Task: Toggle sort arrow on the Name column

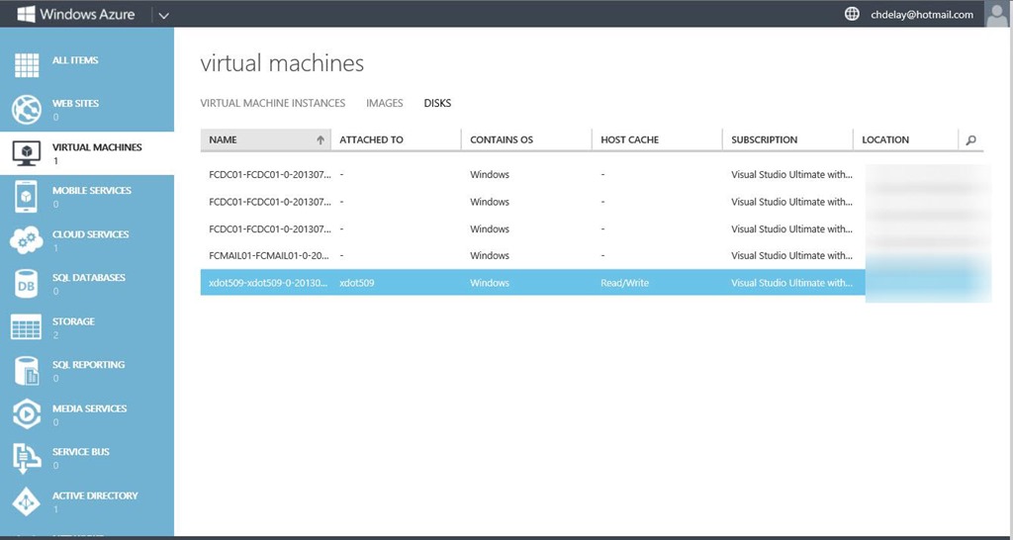Action: click(x=320, y=139)
